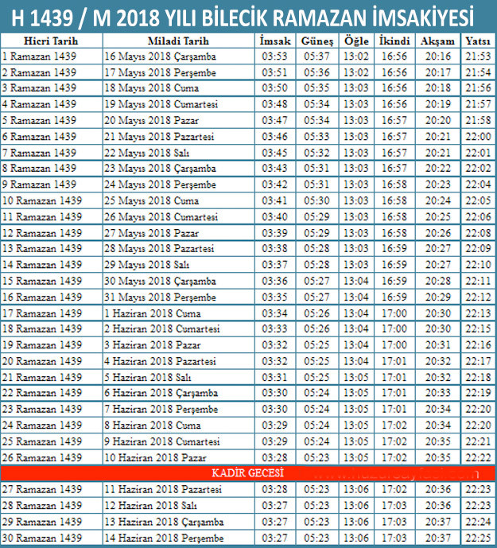Click the Güneş column header
This screenshot has width=497, height=548.
pyautogui.click(x=316, y=41)
